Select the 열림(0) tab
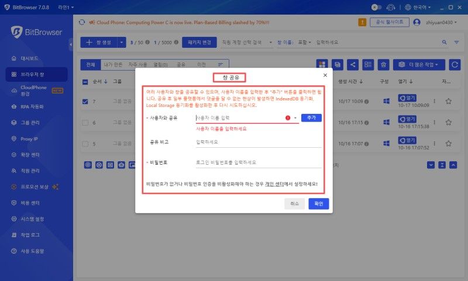 (x=160, y=65)
